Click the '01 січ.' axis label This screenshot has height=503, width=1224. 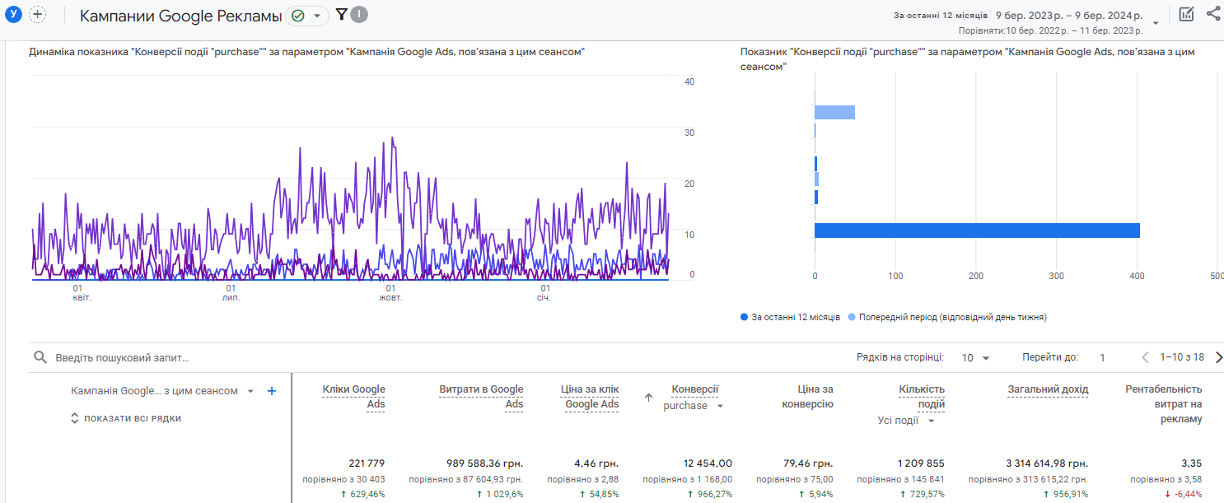(x=544, y=293)
